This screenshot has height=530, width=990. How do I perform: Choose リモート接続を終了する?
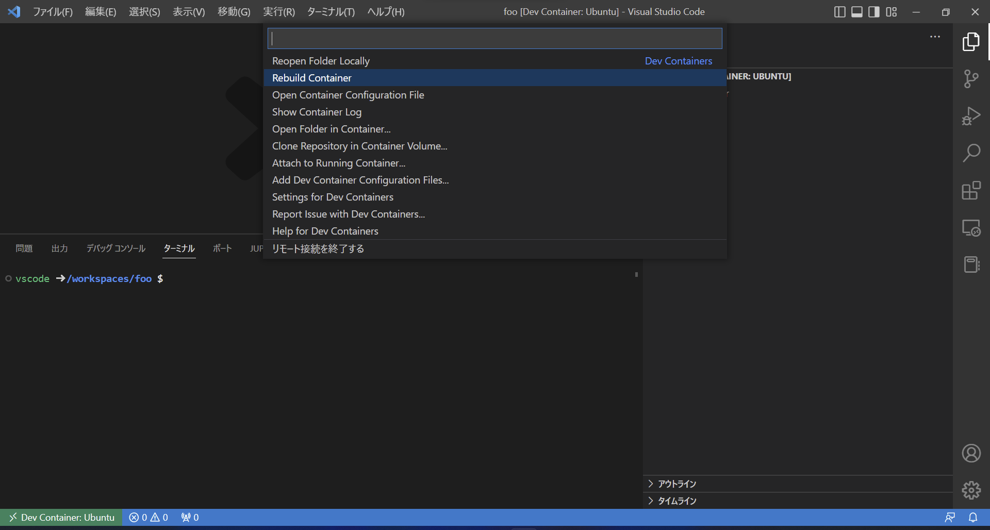[x=495, y=249]
